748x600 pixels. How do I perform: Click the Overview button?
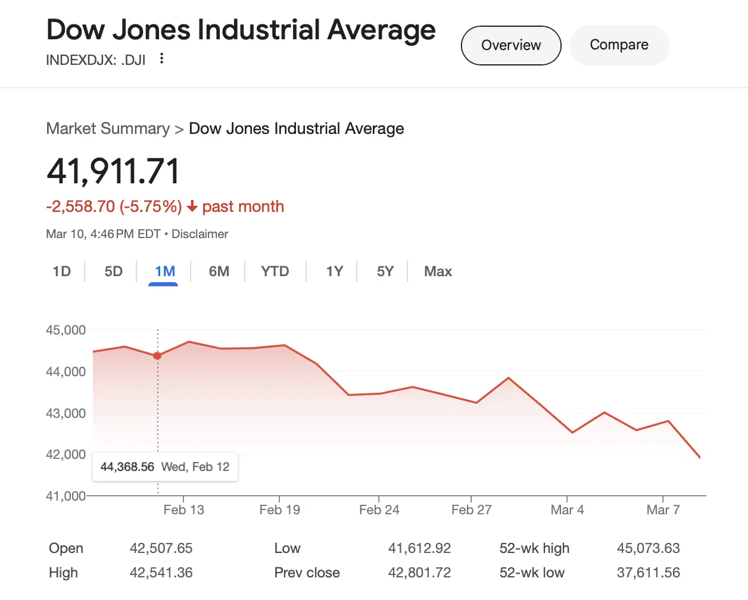[511, 45]
